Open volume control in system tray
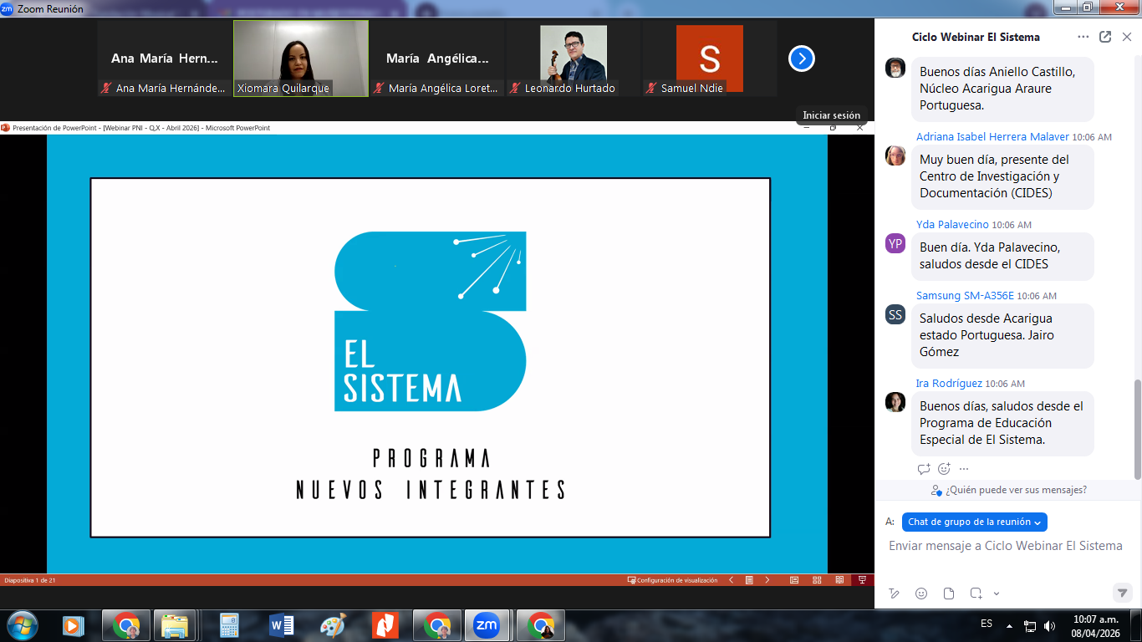This screenshot has height=642, width=1142. click(1050, 625)
